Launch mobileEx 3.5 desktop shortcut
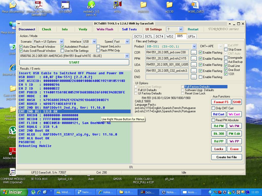Screen dimensions: 262x196 (x=91, y=8)
